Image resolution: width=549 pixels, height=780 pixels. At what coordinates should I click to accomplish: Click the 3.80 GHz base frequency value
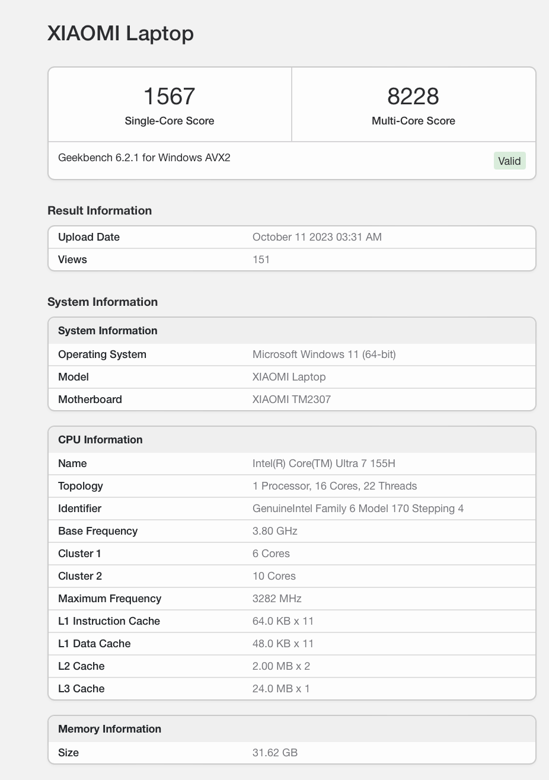pyautogui.click(x=274, y=531)
